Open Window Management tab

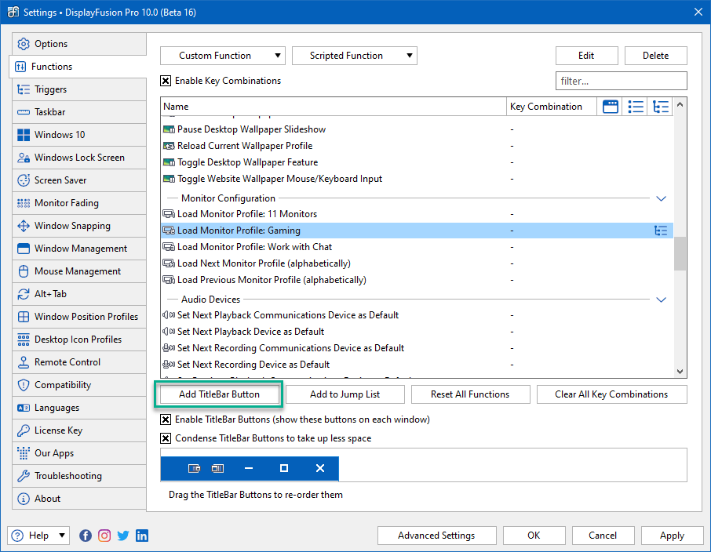pyautogui.click(x=79, y=249)
